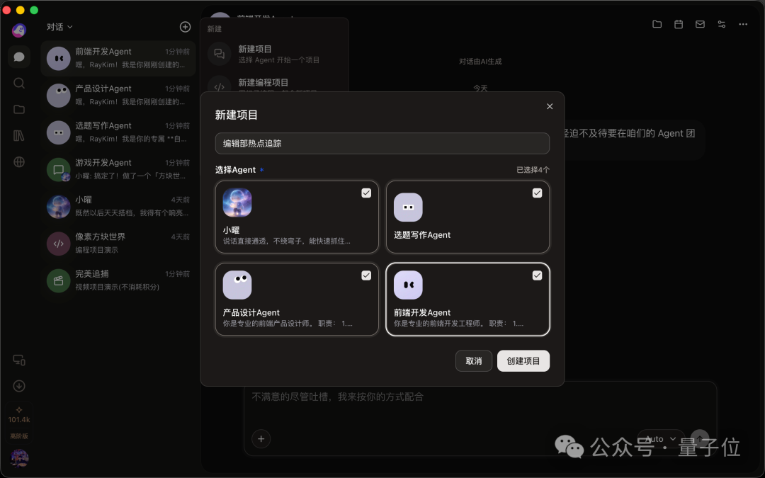Open the 前端开发Agent conversation in the list

click(118, 58)
